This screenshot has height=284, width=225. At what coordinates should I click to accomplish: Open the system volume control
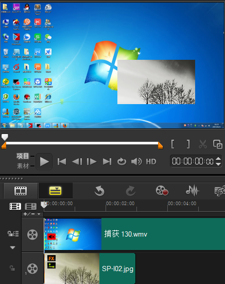point(136,161)
